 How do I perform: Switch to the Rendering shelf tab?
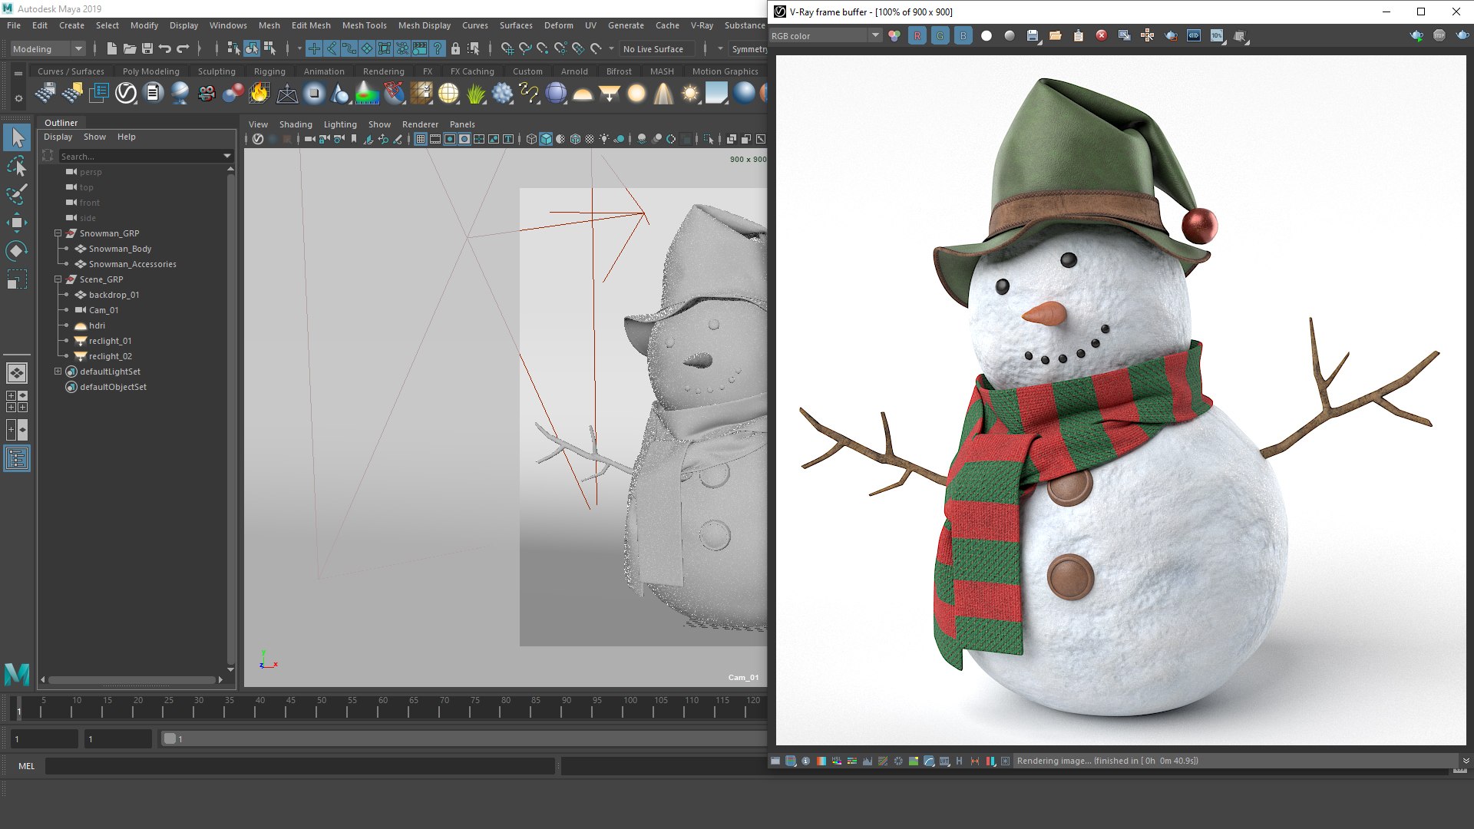tap(383, 71)
